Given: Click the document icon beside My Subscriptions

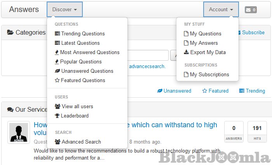Looking at the screenshot, I should click(x=186, y=74).
